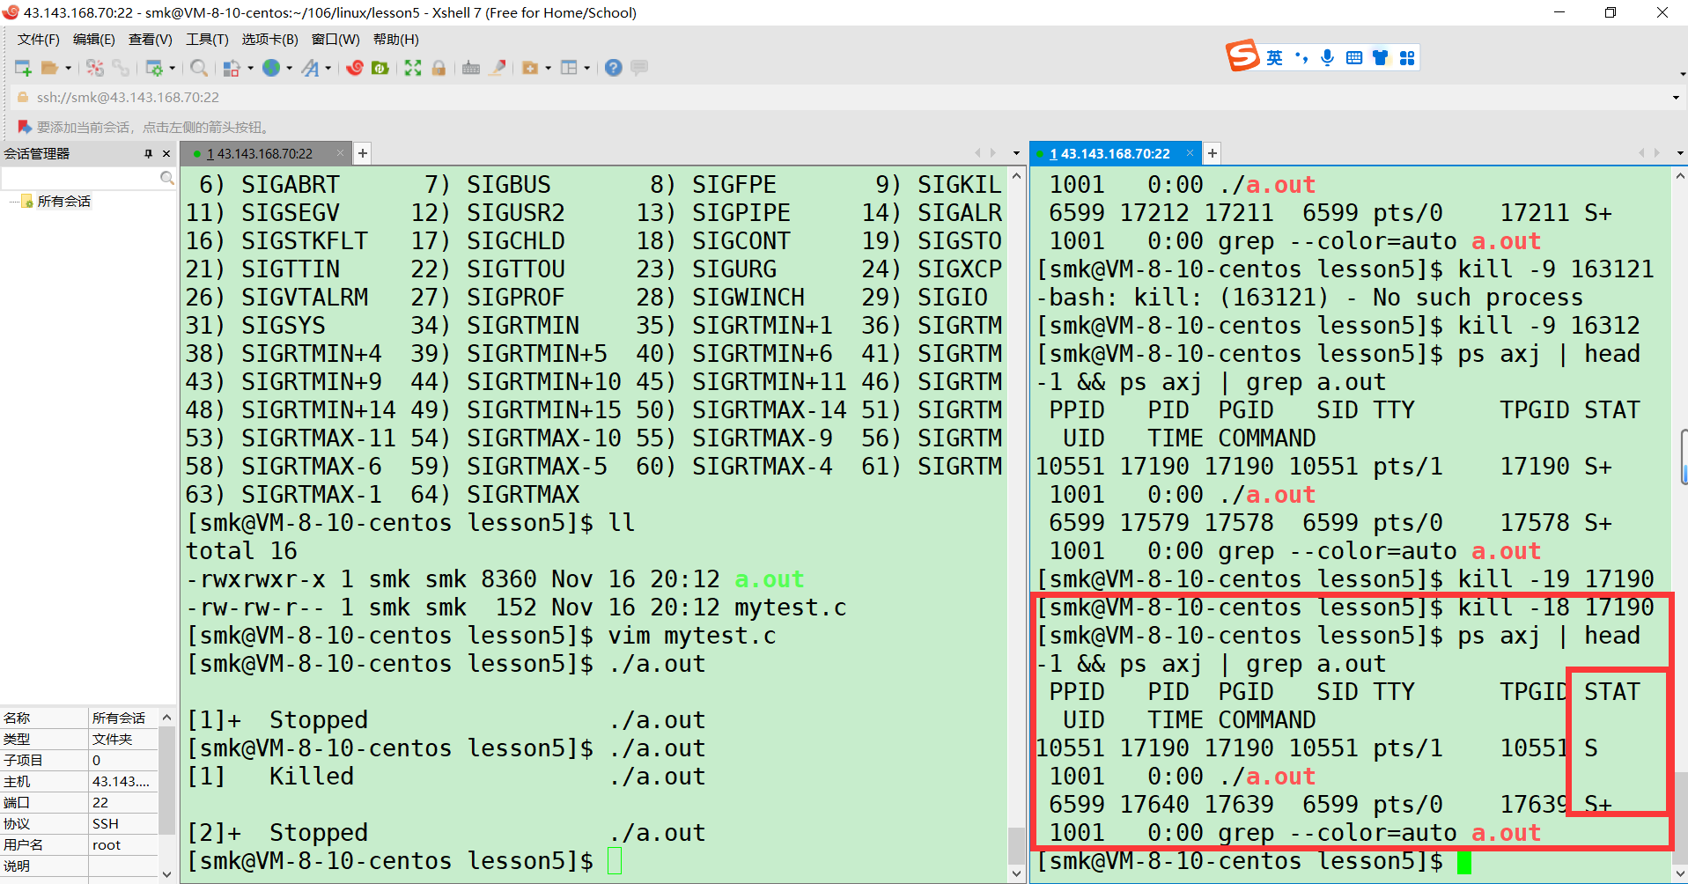Launch Xftp via the red swirl icon
This screenshot has height=884, width=1688.
click(x=355, y=68)
